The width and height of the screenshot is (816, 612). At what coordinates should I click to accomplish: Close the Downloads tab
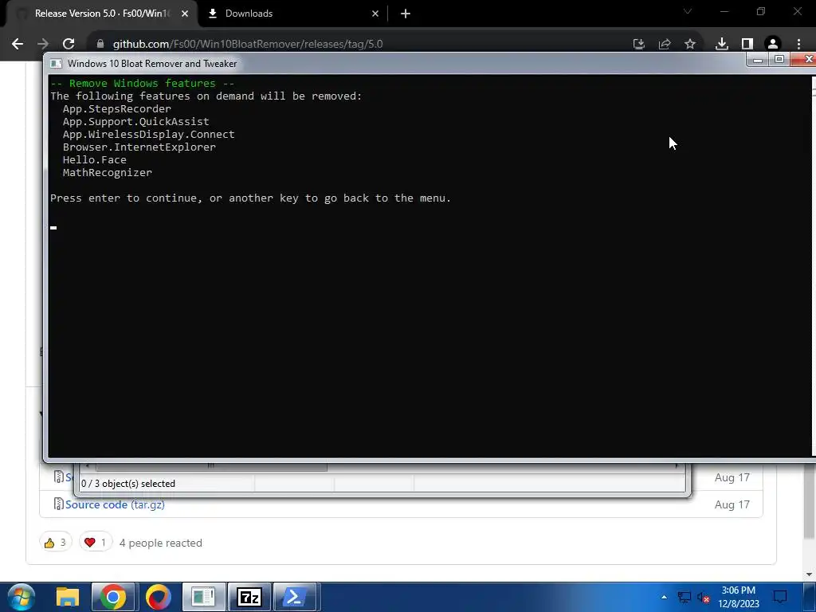tap(375, 14)
